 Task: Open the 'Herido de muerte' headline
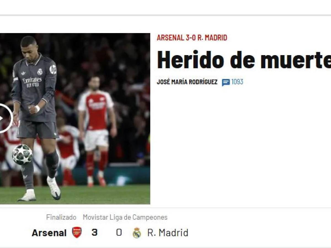pyautogui.click(x=244, y=60)
